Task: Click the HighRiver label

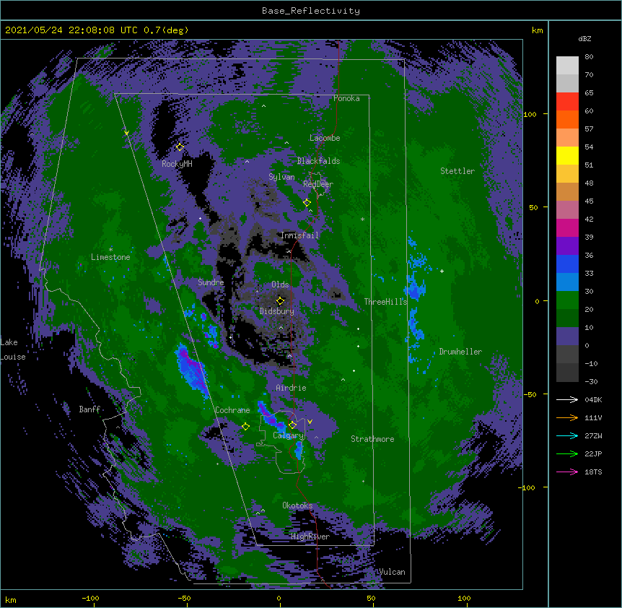Action: pos(310,537)
